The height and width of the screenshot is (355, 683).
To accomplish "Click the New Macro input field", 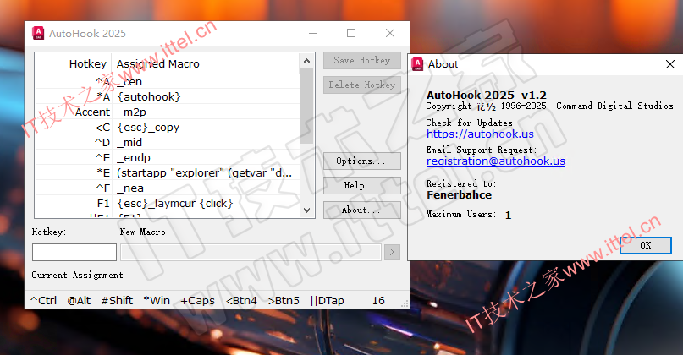I will click(251, 253).
